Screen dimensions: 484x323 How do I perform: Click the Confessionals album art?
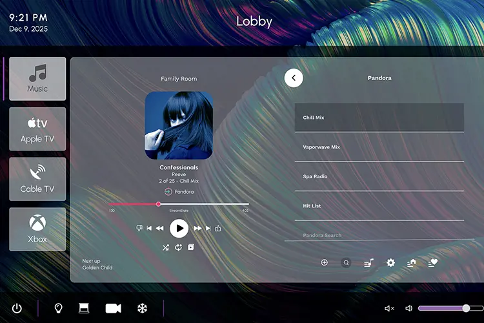[x=179, y=125]
